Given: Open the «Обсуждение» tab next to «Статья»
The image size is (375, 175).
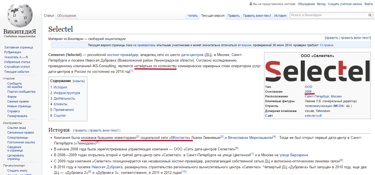Looking at the screenshot, I should click(x=67, y=16).
